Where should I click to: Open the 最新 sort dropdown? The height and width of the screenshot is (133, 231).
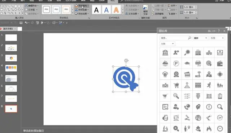point(200,38)
